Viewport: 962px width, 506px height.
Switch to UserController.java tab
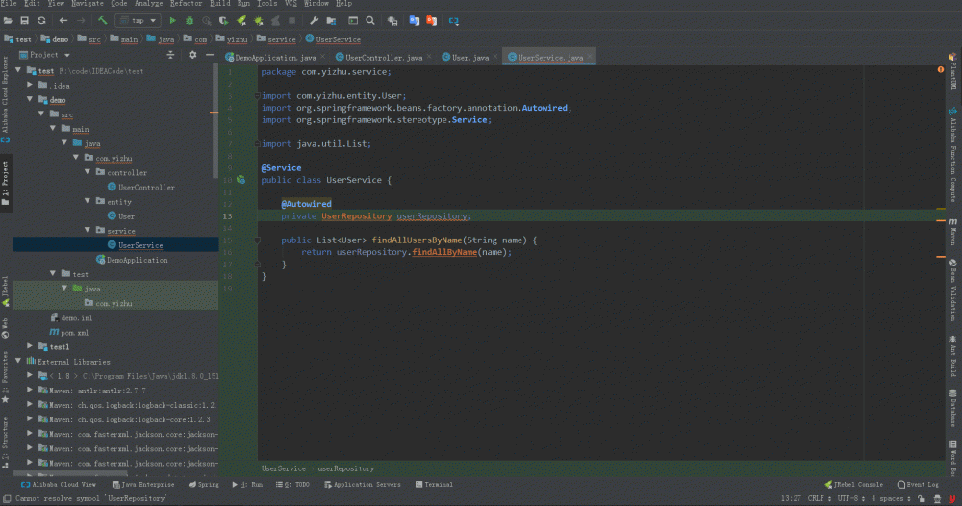[x=383, y=58]
